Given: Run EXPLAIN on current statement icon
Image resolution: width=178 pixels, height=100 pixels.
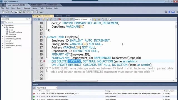Looking at the screenshot, I should (x=51, y=19).
